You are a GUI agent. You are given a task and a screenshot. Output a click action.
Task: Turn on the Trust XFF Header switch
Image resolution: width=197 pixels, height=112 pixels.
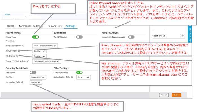point(79,37)
